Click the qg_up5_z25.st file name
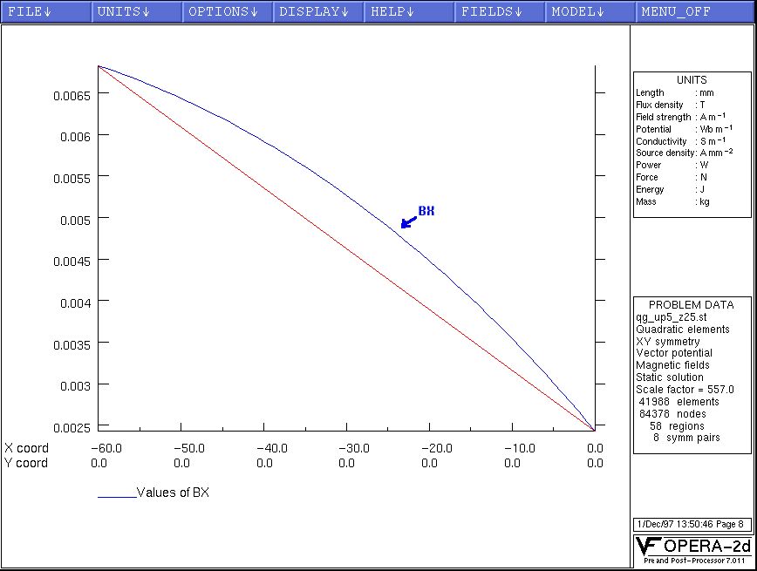757x571 pixels. pyautogui.click(x=671, y=317)
